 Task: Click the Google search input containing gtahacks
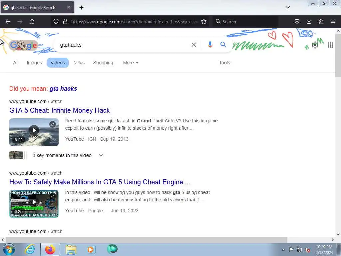124,45
